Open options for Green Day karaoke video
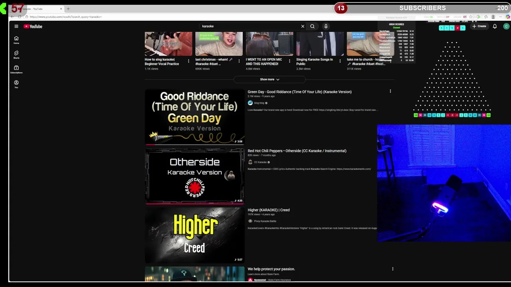This screenshot has height=287, width=511. point(390,91)
